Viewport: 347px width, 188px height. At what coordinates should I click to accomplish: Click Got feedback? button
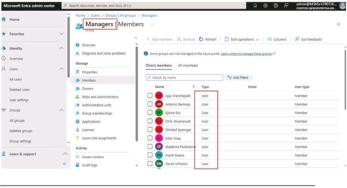[x=308, y=39]
